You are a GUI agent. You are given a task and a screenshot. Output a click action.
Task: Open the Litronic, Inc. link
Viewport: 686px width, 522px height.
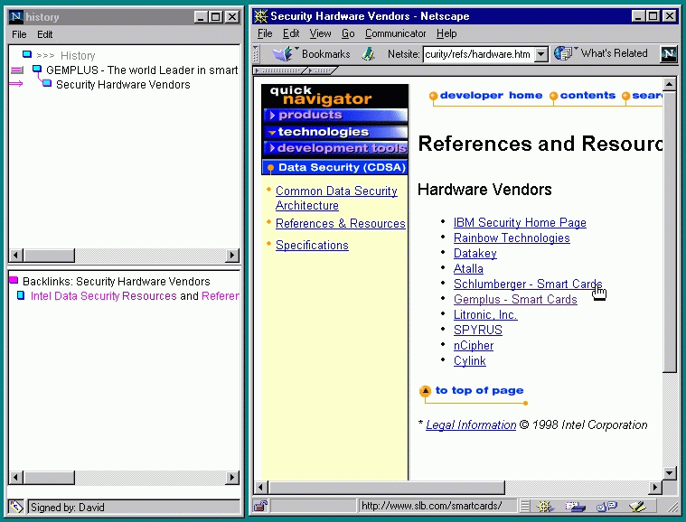point(485,314)
